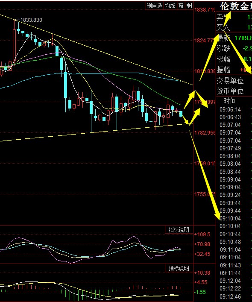
Task: Select the 09:12:46 trade record row
Action: pos(234,296)
